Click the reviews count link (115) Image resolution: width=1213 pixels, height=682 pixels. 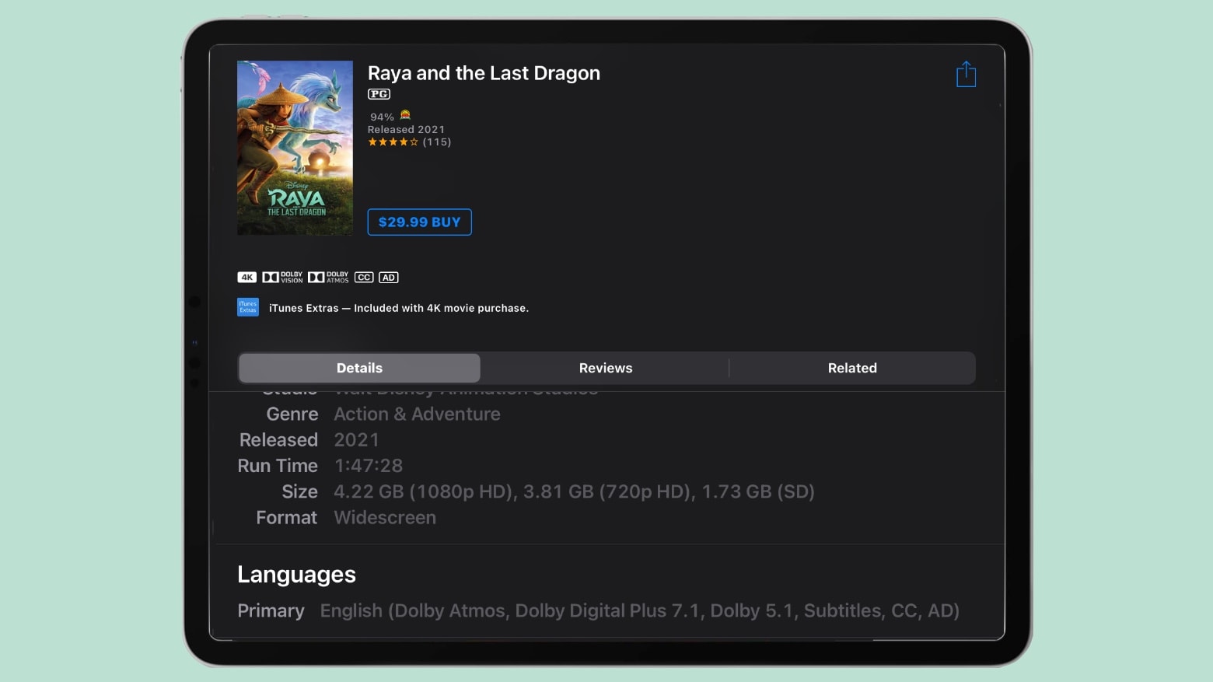pos(438,142)
